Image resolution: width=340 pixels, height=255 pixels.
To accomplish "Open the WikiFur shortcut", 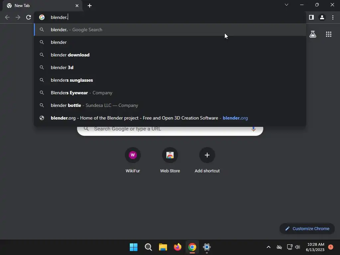I will (x=133, y=160).
